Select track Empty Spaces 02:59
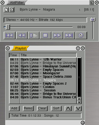99x125 pixels. pos(43,70)
